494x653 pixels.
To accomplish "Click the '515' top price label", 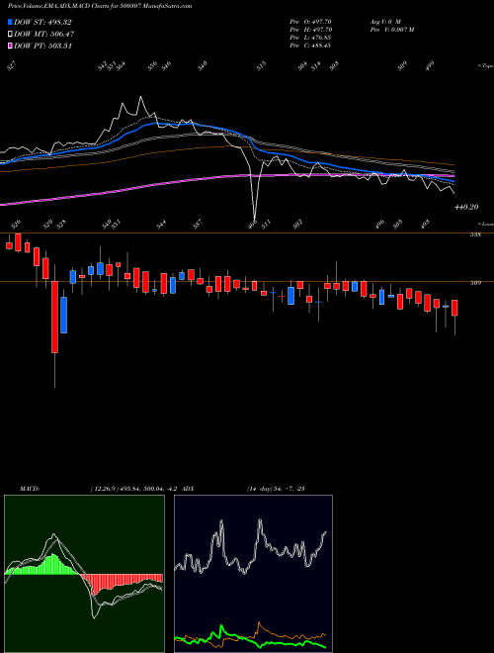I will click(261, 66).
